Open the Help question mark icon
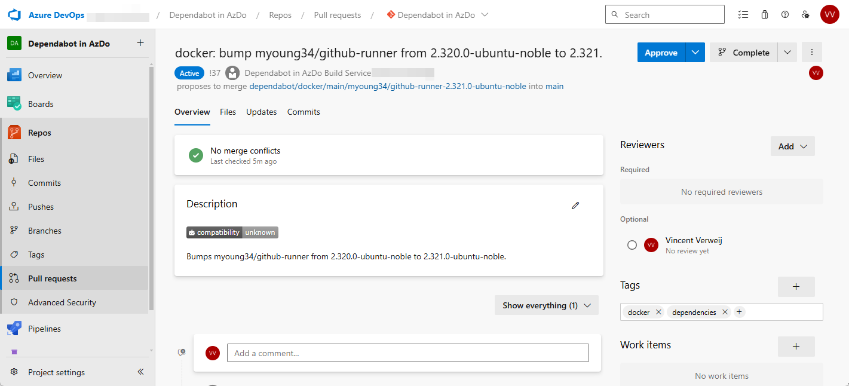 coord(785,15)
